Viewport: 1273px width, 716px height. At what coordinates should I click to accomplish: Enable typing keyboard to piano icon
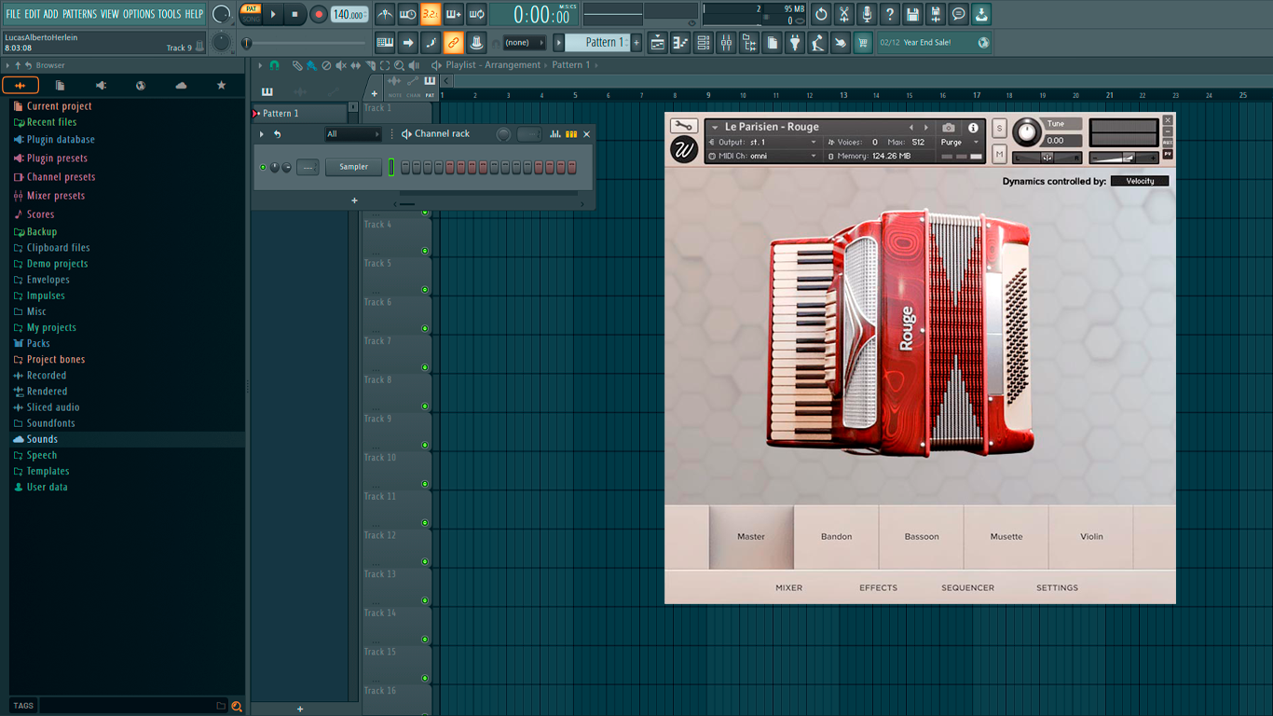(385, 42)
